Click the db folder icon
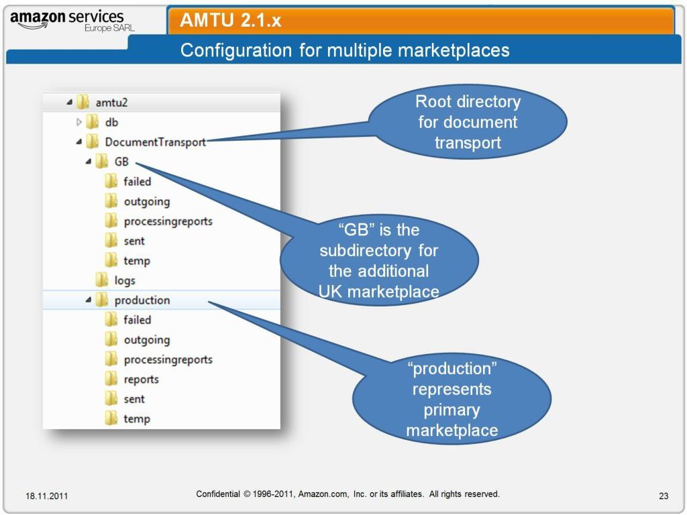This screenshot has width=687, height=515. (92, 122)
